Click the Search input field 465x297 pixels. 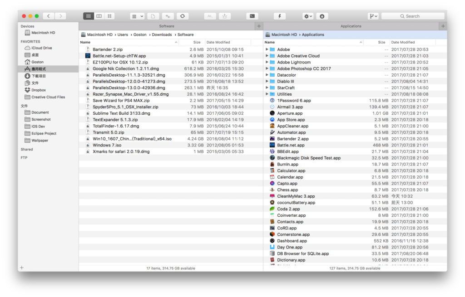(412, 16)
